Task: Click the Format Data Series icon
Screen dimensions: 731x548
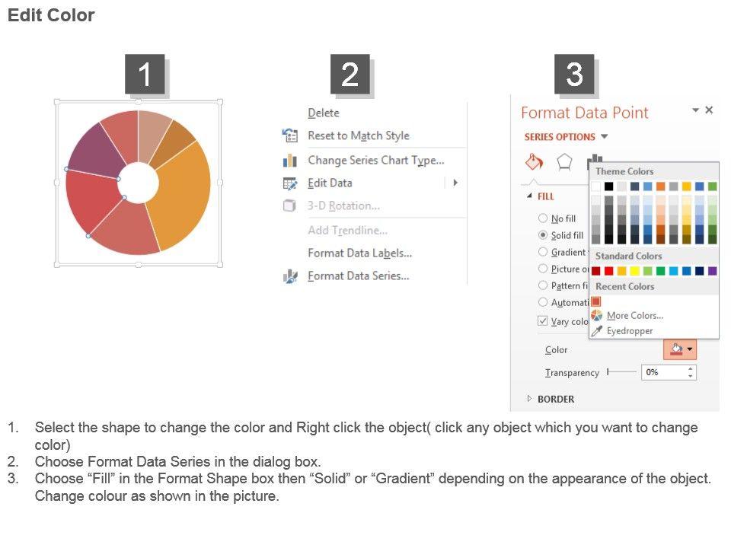Action: click(x=290, y=276)
